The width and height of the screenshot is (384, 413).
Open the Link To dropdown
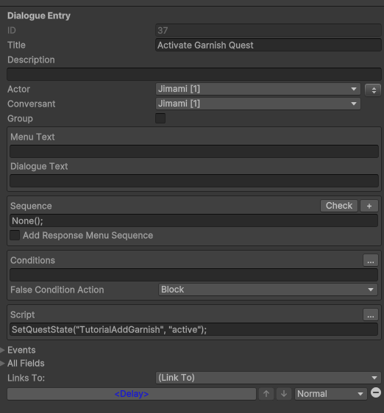tap(269, 378)
